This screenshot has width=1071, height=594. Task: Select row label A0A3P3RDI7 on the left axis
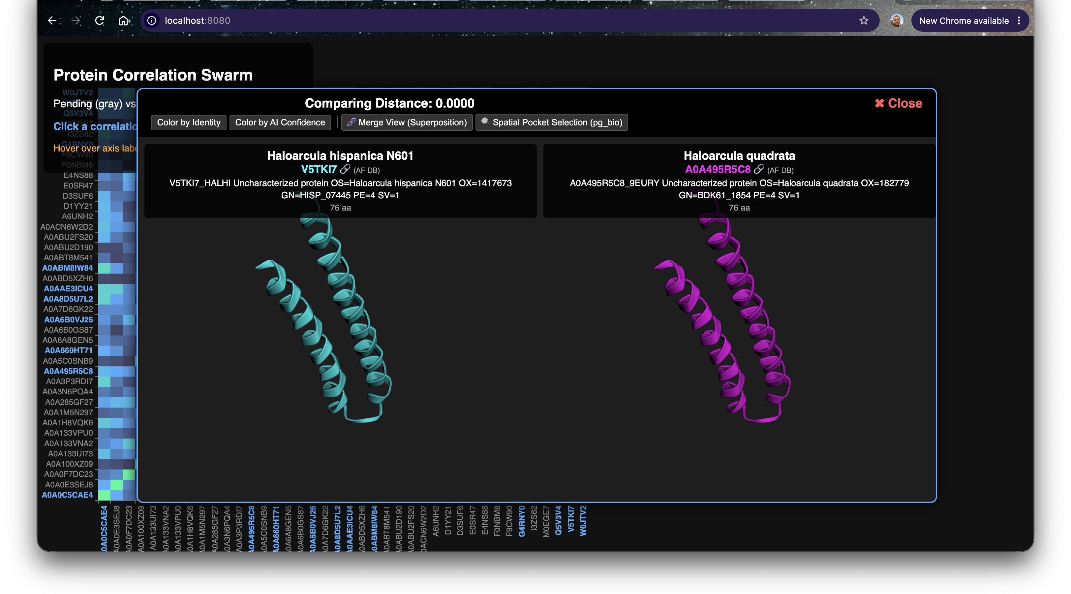click(70, 381)
